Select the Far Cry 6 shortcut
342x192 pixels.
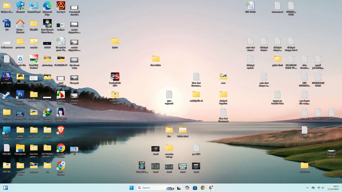[x=61, y=7]
